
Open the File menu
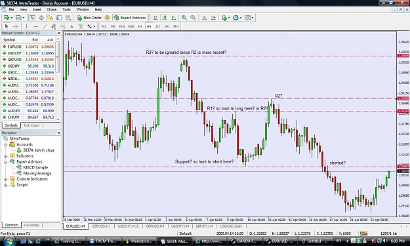click(11, 9)
